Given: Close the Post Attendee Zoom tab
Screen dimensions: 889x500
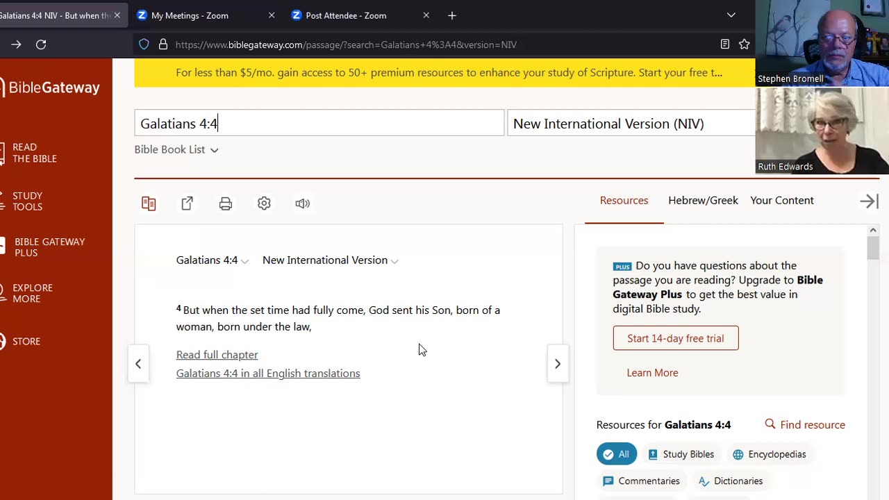Looking at the screenshot, I should [426, 15].
